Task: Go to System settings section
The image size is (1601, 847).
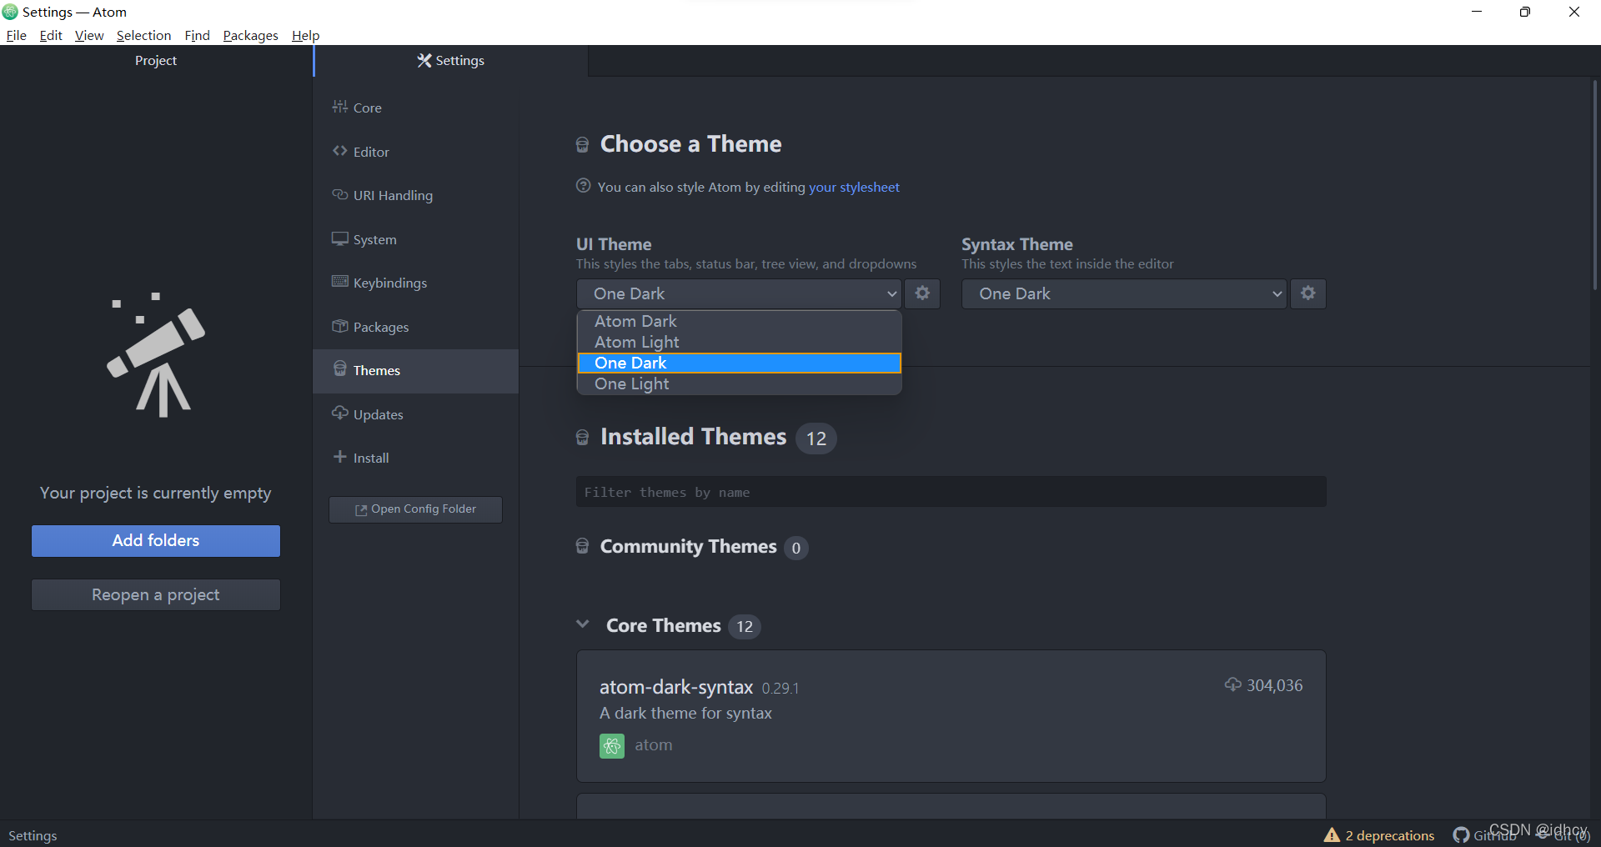Action: pos(415,239)
